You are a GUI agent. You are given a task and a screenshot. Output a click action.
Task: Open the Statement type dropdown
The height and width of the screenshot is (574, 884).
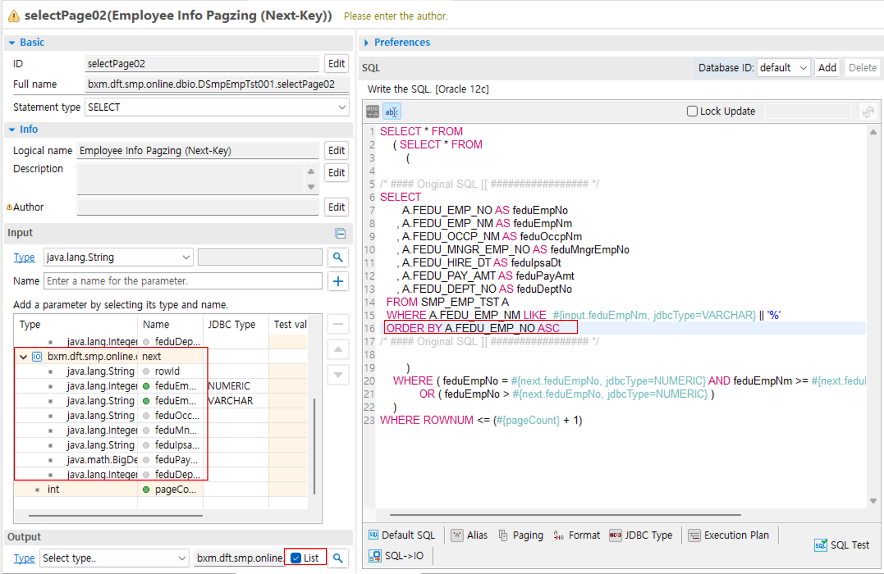tap(216, 107)
